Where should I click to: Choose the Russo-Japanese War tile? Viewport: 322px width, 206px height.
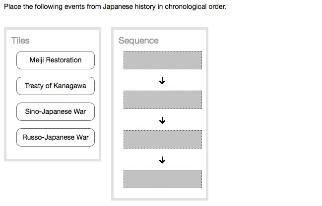coord(55,137)
